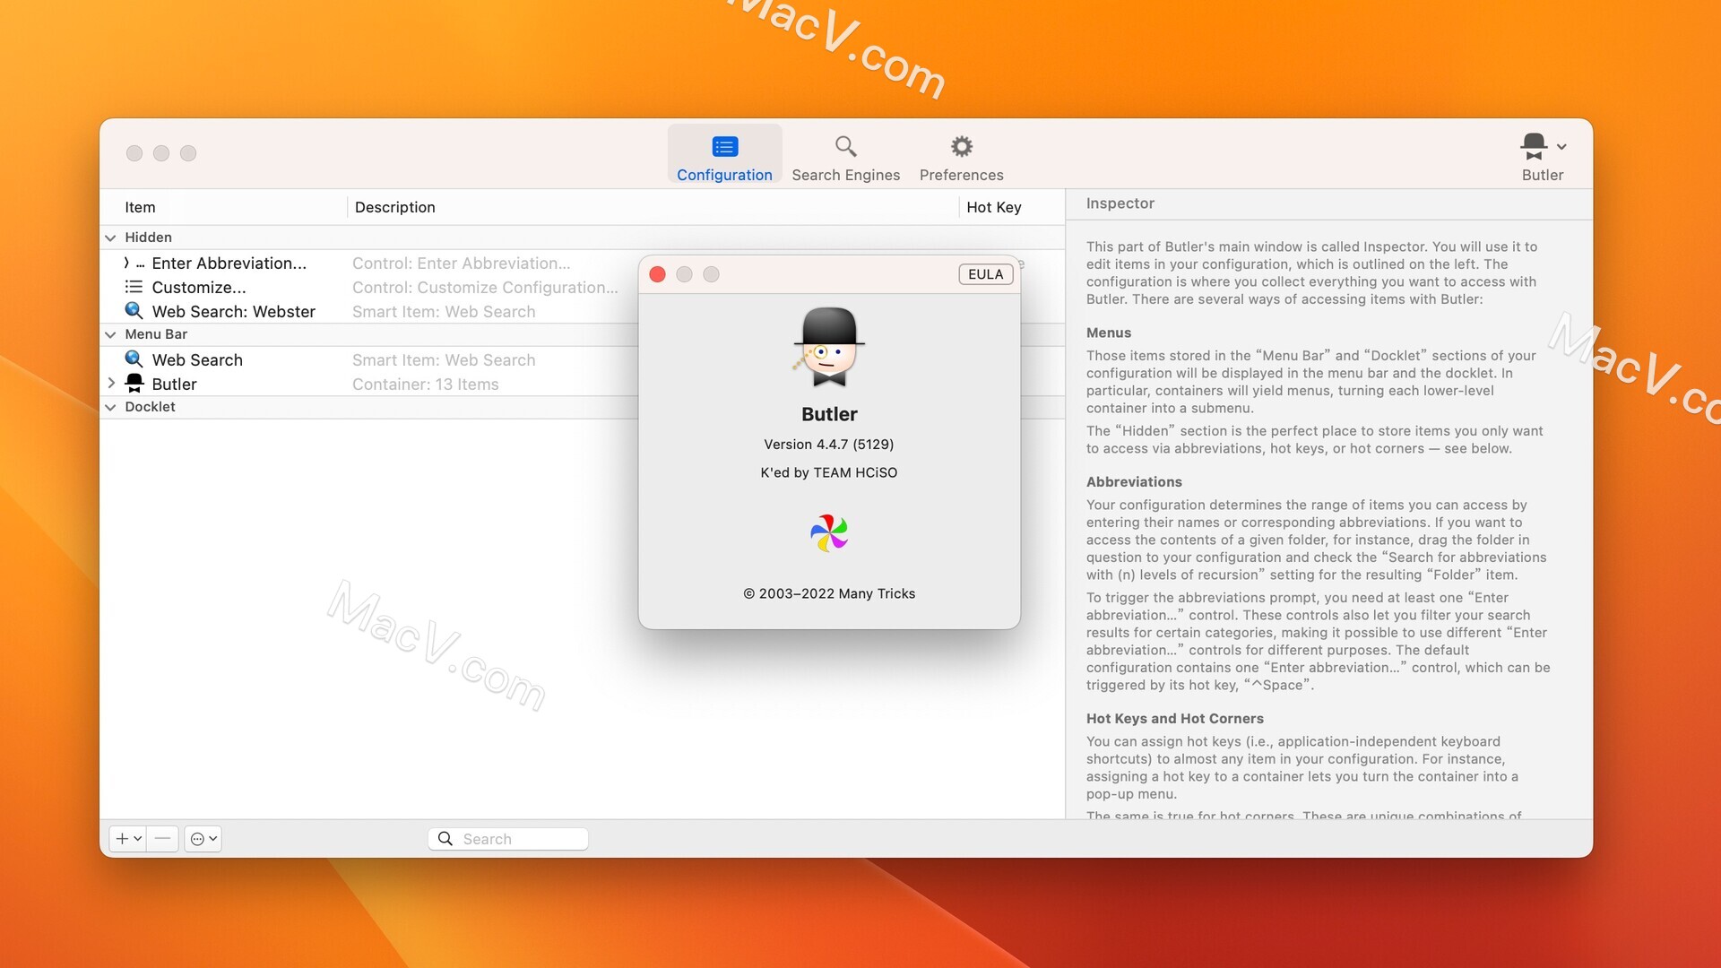Image resolution: width=1721 pixels, height=968 pixels.
Task: Open the action ellipsis menu button
Action: pos(203,838)
